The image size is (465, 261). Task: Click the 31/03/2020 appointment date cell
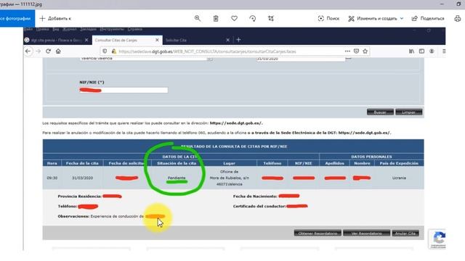click(x=82, y=178)
